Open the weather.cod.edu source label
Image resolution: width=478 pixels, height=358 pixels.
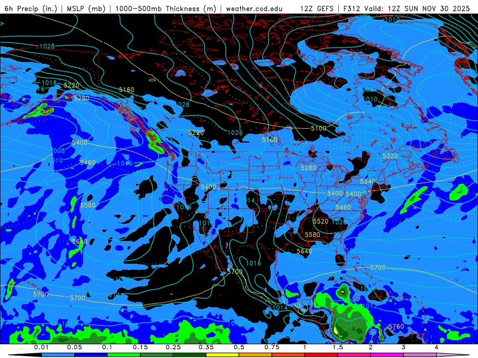click(x=255, y=8)
